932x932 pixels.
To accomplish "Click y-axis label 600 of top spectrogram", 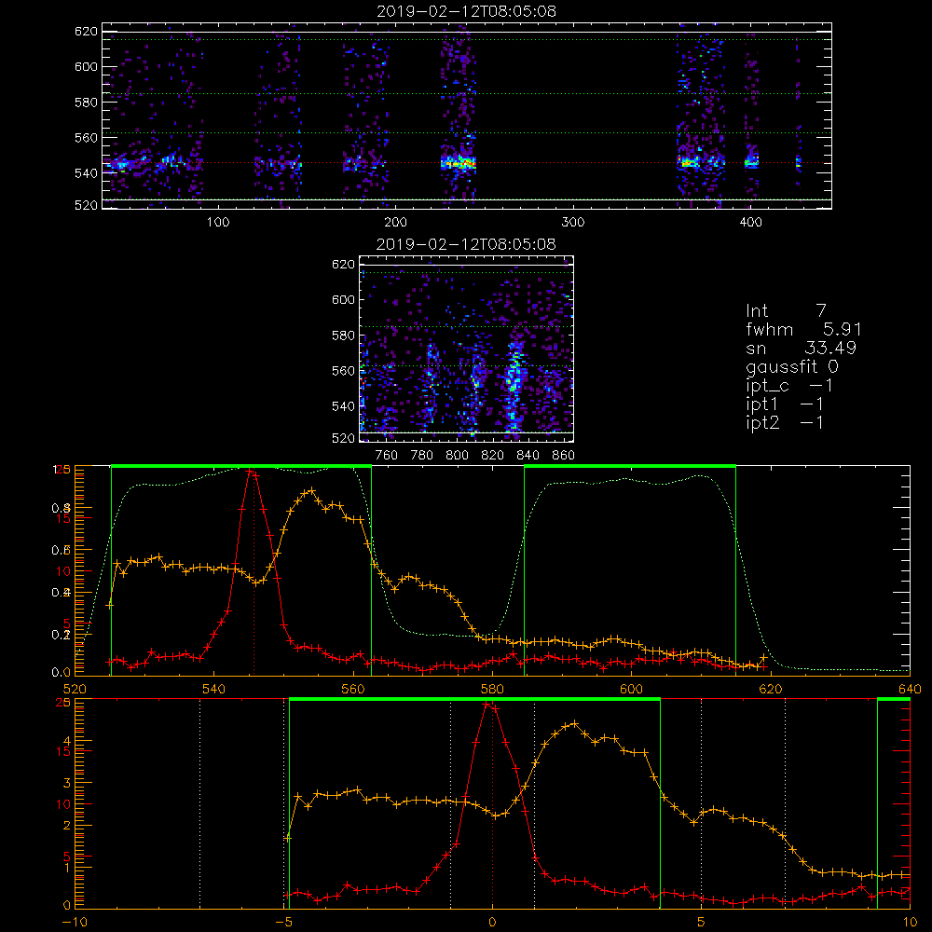I will (86, 66).
